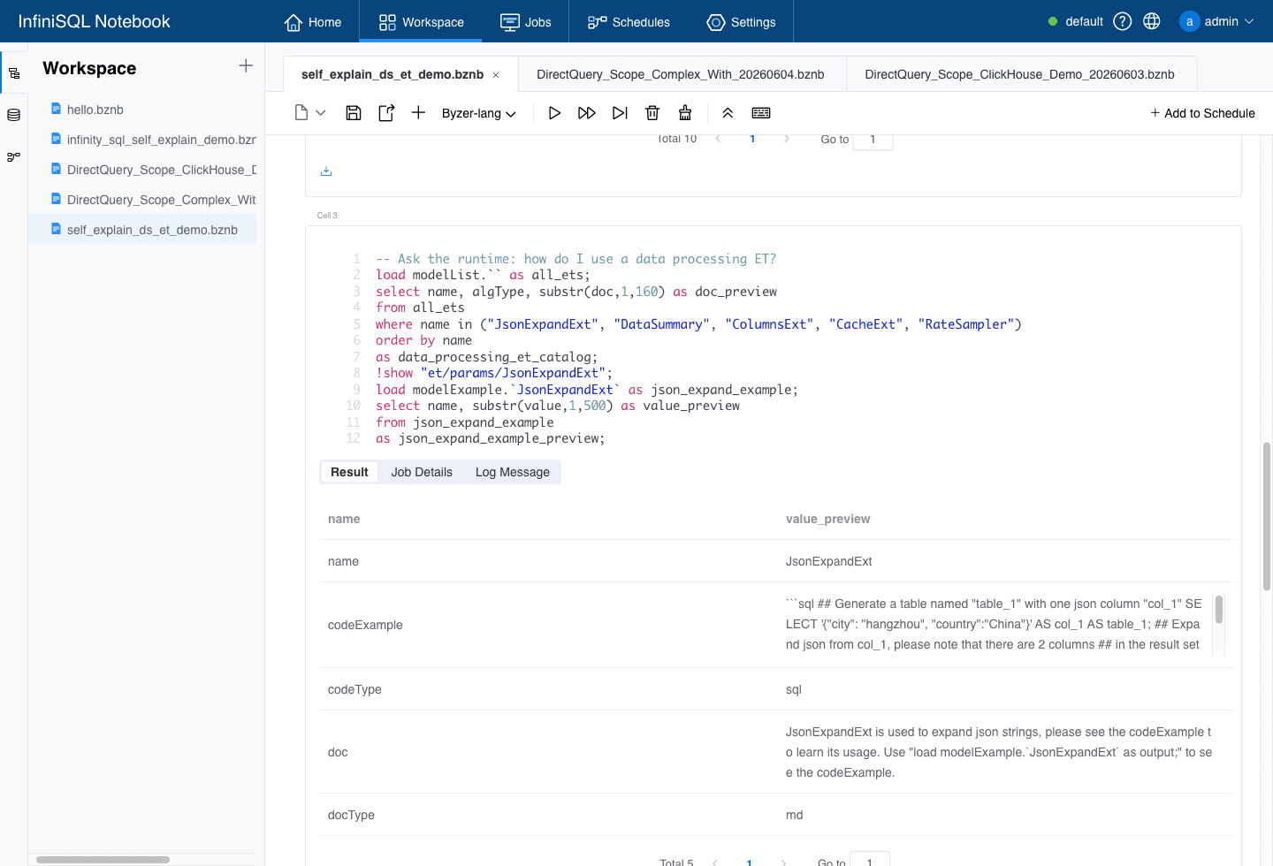1273x866 pixels.
Task: Select the file tree sidebar icon
Action: [14, 73]
